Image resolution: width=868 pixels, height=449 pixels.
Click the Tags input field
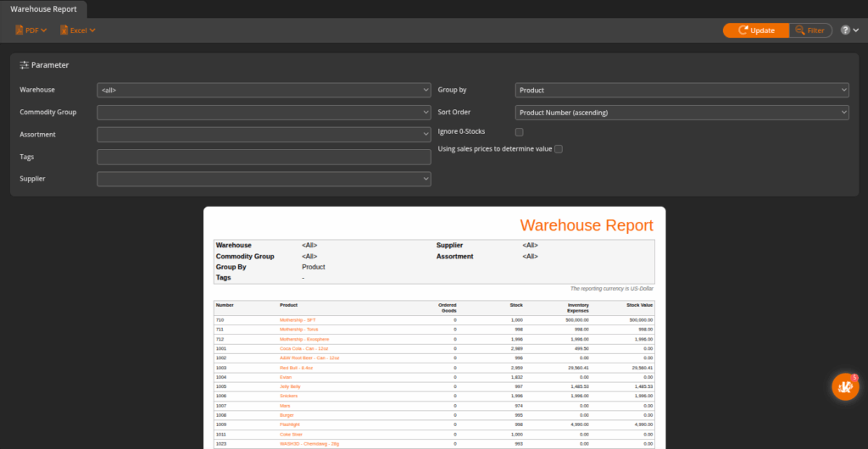click(264, 157)
